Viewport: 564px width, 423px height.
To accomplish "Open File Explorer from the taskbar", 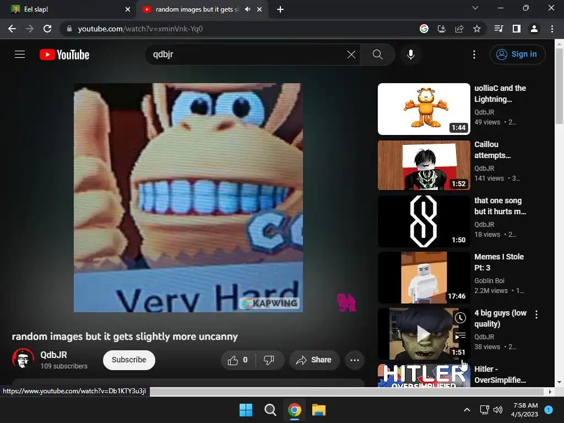I will click(319, 410).
